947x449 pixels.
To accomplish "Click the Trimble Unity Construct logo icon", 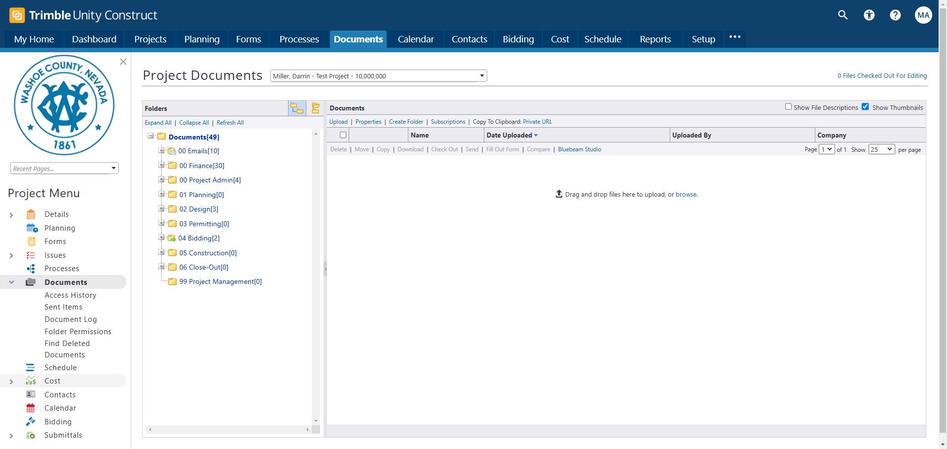I will tap(17, 15).
